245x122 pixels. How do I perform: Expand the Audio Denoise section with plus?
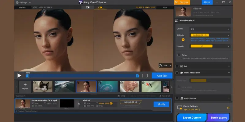(x=229, y=98)
